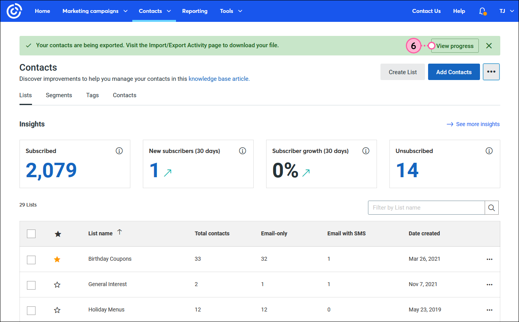519x322 pixels.
Task: Click the Email with SMS column header
Action: tap(347, 233)
